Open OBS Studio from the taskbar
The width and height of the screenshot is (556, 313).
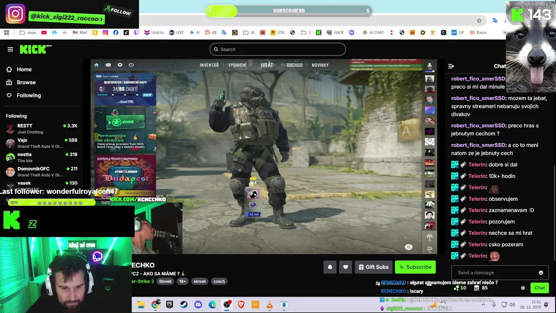click(x=227, y=305)
